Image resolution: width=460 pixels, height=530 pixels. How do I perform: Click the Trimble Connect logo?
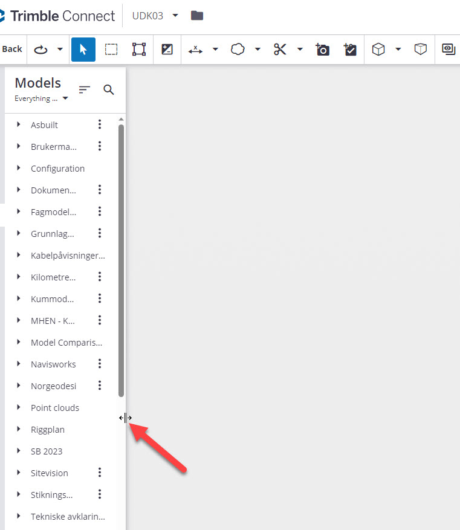pos(57,16)
